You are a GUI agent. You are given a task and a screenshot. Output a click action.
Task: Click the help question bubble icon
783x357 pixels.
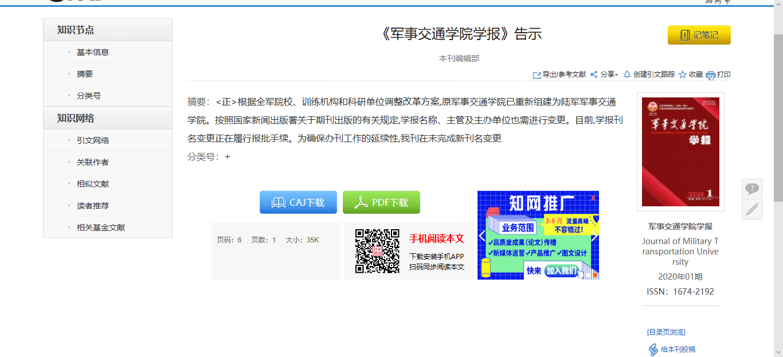pyautogui.click(x=752, y=189)
